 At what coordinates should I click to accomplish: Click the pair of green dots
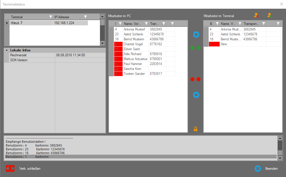196,48
